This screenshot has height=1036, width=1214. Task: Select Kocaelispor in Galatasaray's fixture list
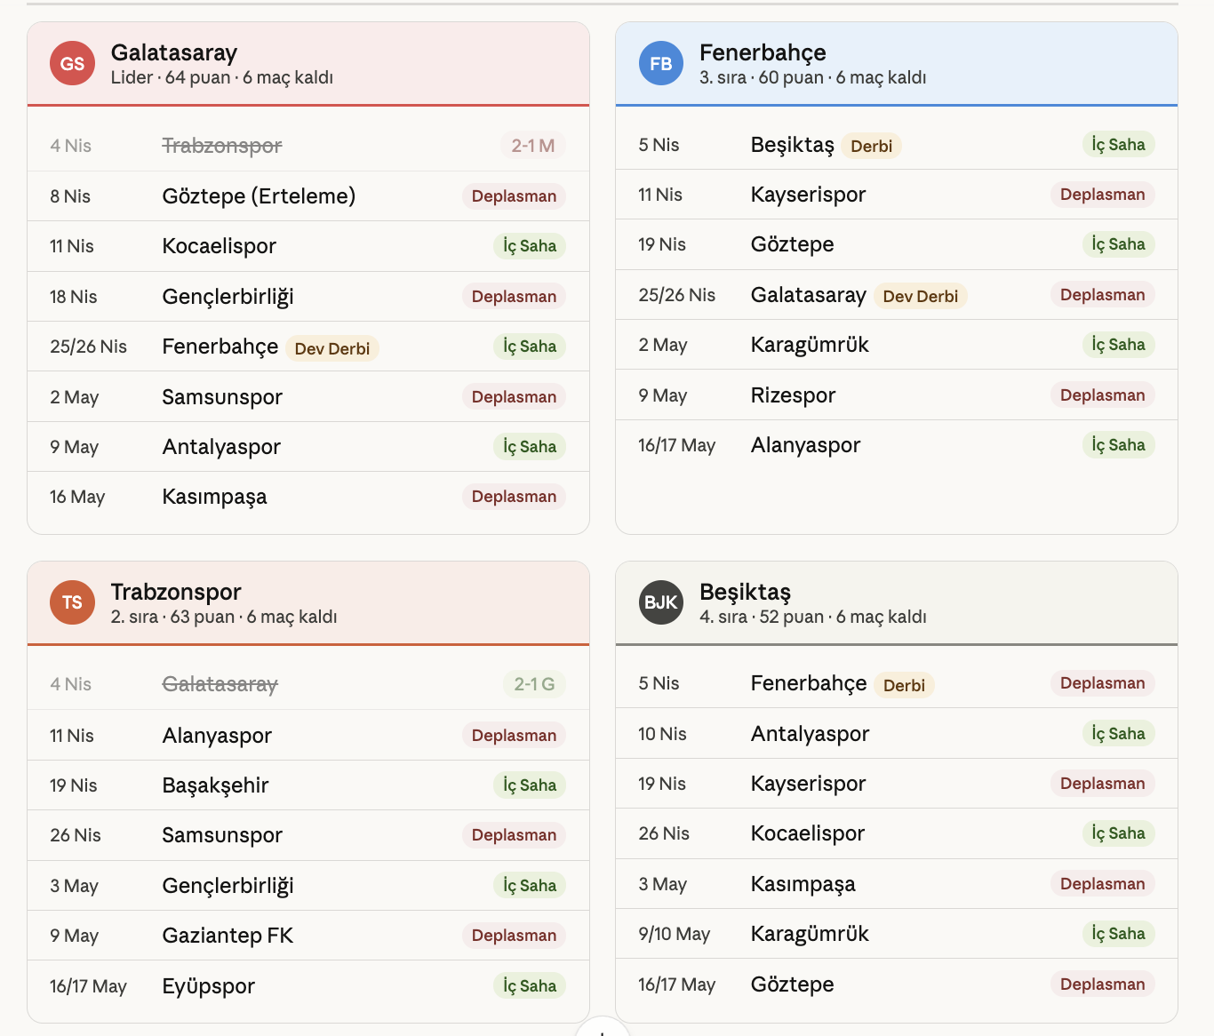[219, 246]
